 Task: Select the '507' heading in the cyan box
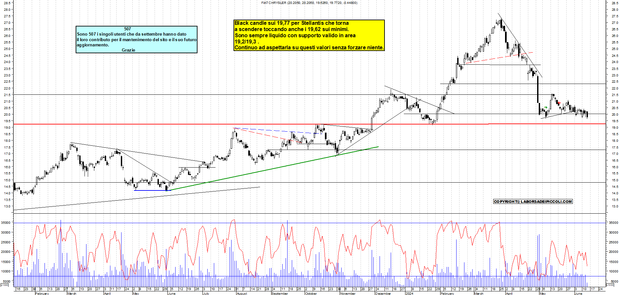[127, 29]
